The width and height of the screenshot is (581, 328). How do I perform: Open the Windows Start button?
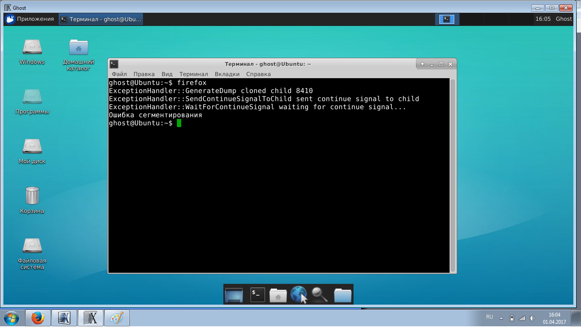(x=11, y=318)
